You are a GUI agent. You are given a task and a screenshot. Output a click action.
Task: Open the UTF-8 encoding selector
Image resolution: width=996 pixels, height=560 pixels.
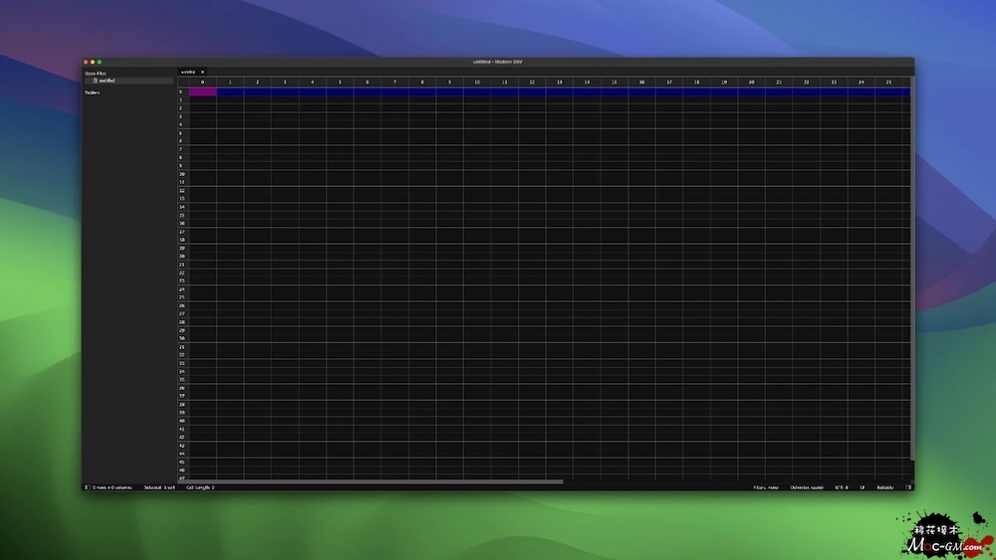tap(842, 487)
